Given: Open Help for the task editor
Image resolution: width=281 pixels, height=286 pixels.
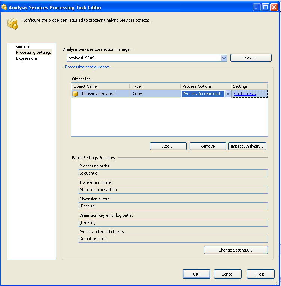Looking at the screenshot, I should (260, 274).
